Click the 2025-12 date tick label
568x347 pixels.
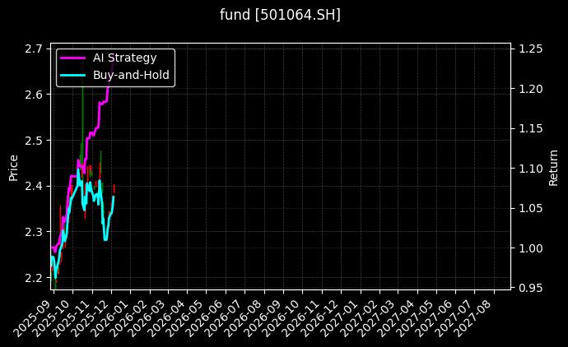(91, 317)
